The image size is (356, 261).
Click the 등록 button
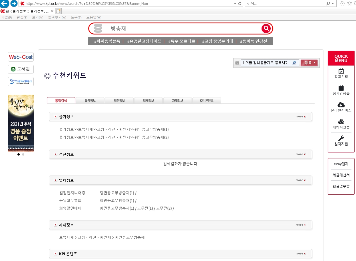point(309,63)
